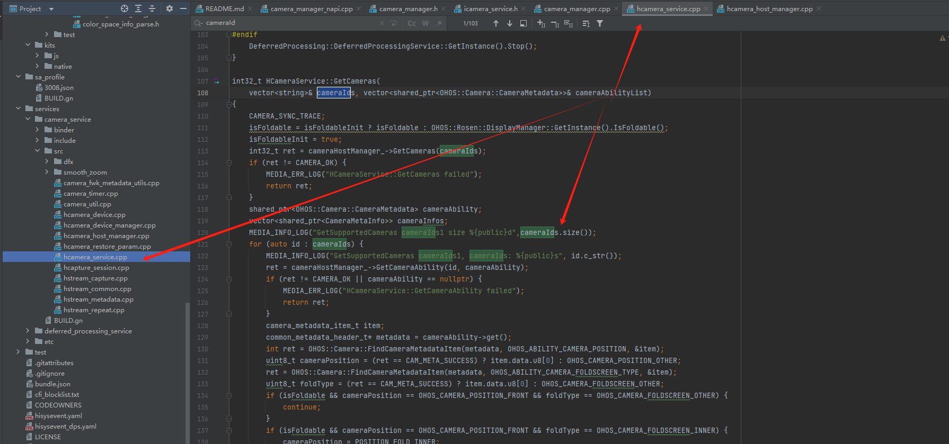Click the 1/103 match counter
The image size is (949, 444).
point(471,23)
